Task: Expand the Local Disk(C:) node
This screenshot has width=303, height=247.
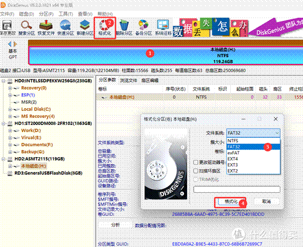Action: 10,110
